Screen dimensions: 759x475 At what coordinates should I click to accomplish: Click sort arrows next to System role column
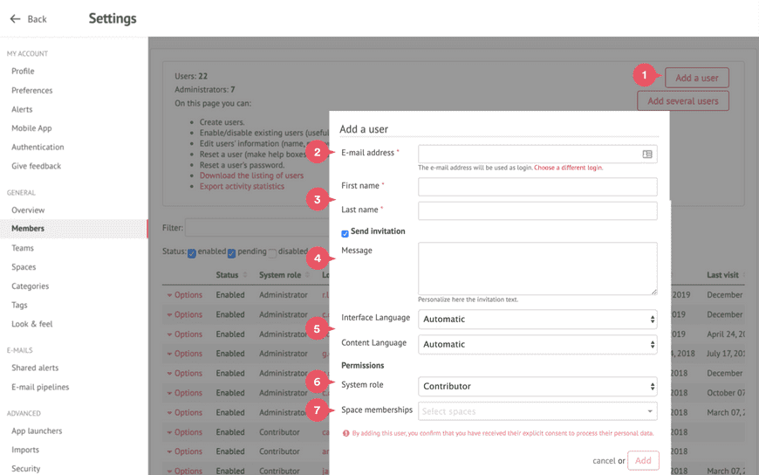(x=307, y=275)
